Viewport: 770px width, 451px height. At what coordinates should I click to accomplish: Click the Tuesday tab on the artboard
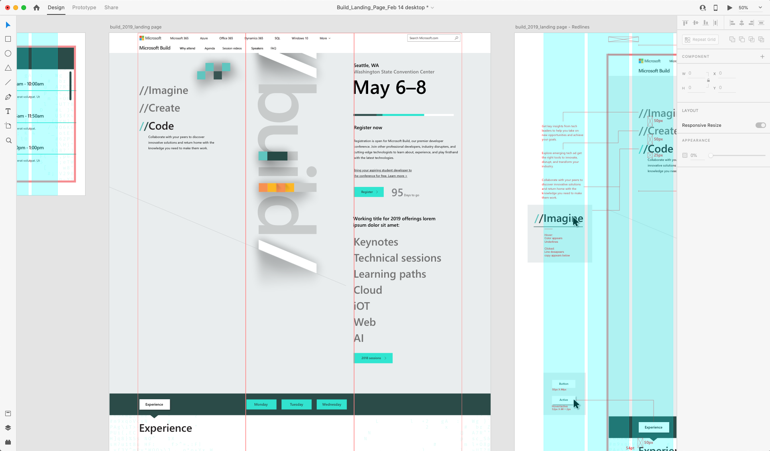(296, 404)
